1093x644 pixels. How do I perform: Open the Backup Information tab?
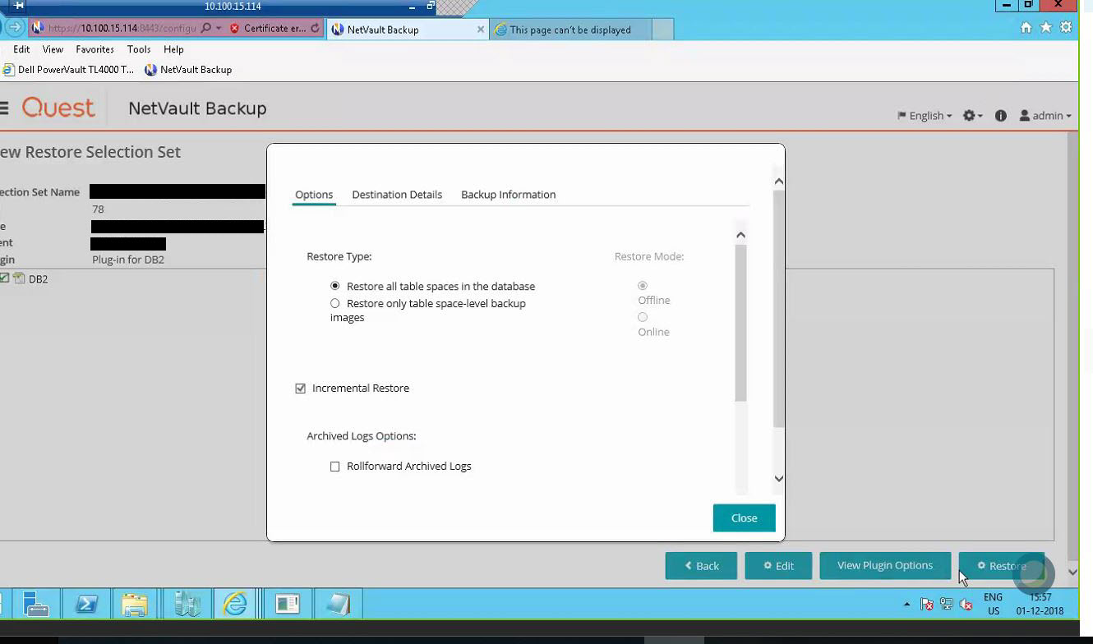click(x=508, y=195)
